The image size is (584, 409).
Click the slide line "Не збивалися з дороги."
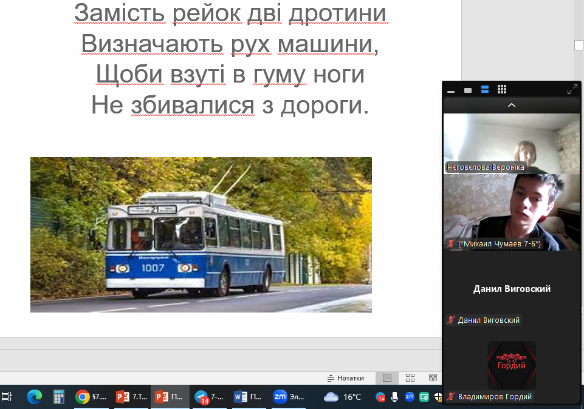[x=230, y=105]
